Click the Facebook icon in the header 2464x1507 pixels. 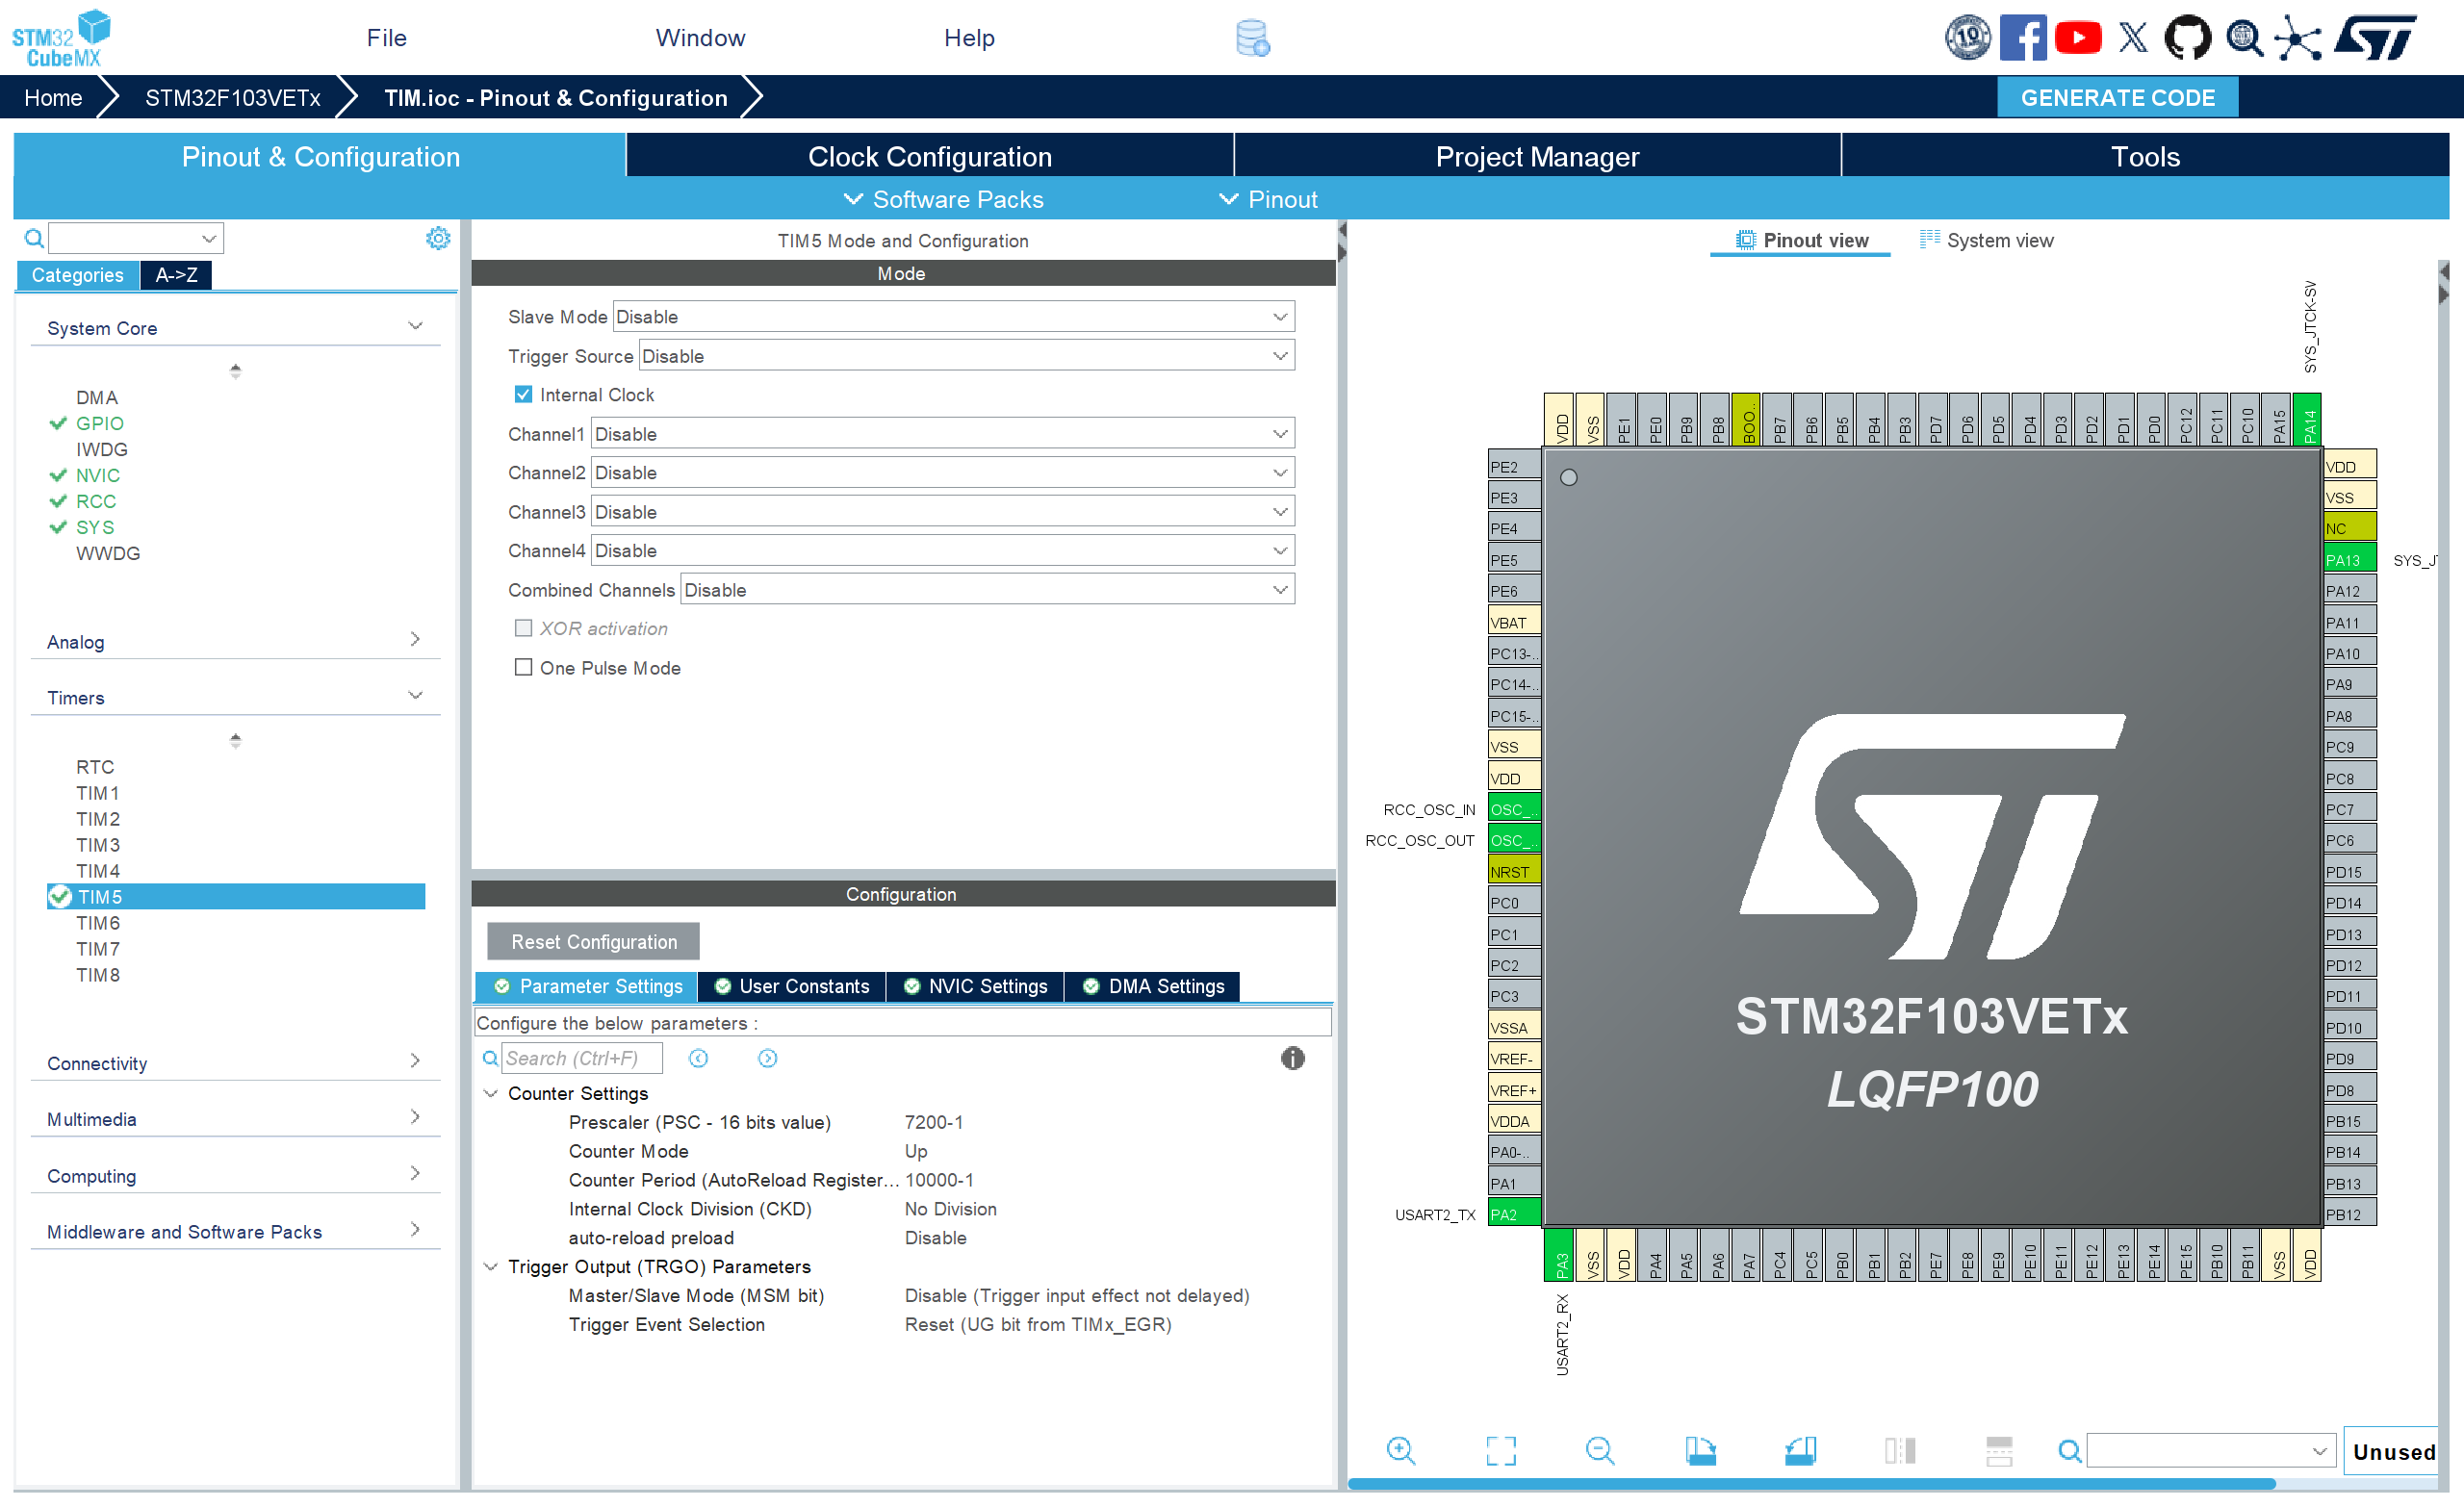coord(2022,38)
